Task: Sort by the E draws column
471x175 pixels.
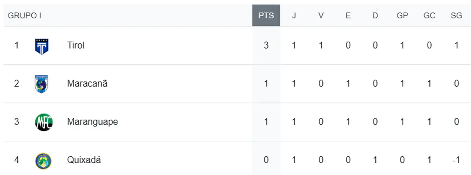Action: point(348,15)
